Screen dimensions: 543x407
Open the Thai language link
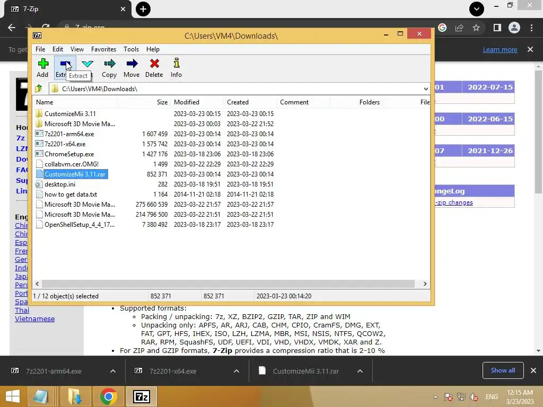[x=22, y=310]
